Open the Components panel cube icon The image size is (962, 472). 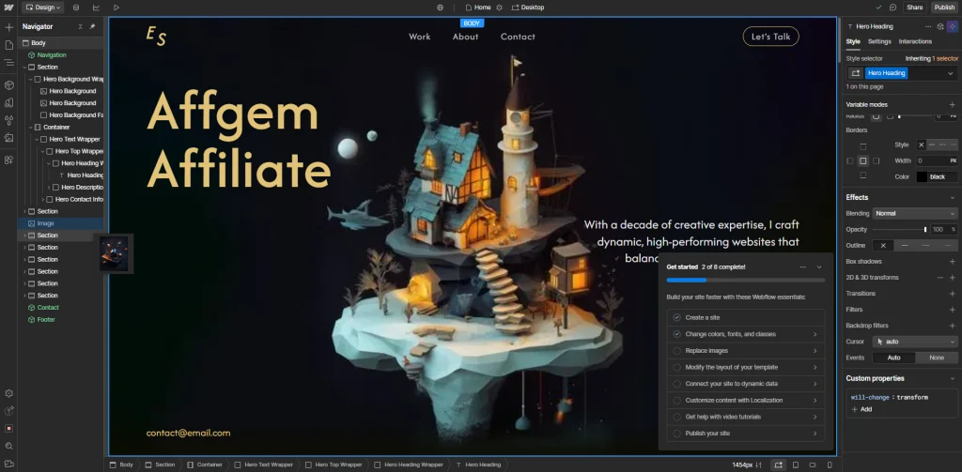[8, 85]
